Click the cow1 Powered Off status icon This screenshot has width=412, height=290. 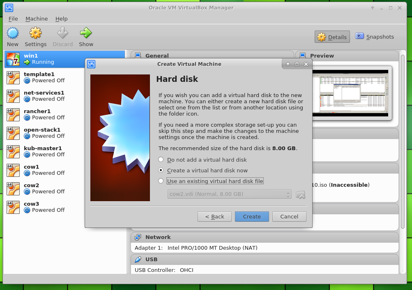(27, 173)
